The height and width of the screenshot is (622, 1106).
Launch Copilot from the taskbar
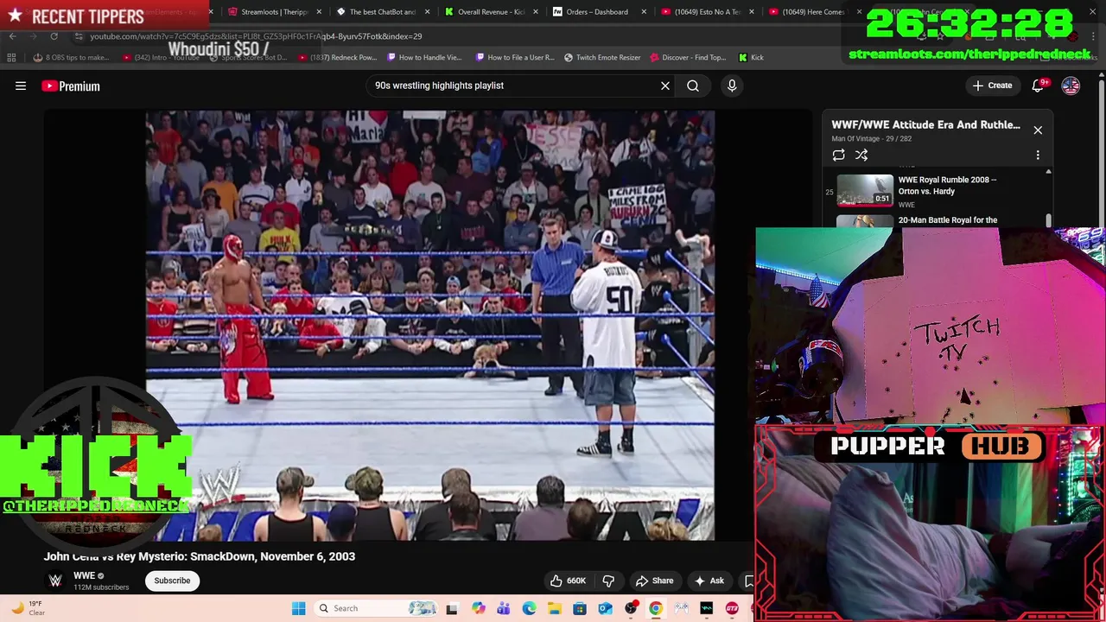click(479, 608)
